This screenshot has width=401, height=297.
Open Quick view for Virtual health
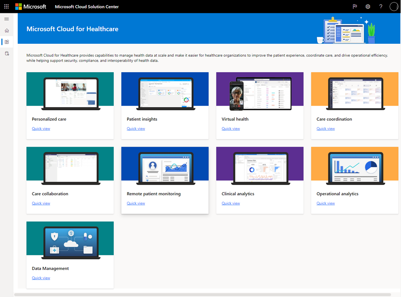[x=231, y=128]
